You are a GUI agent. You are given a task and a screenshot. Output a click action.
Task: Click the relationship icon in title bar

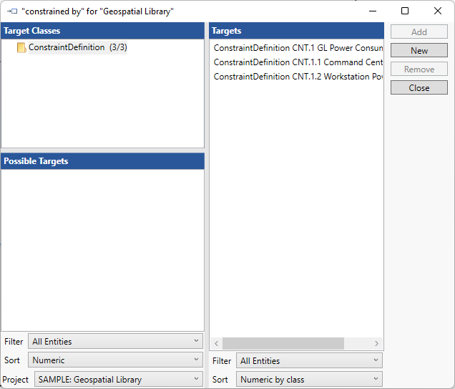coord(11,11)
